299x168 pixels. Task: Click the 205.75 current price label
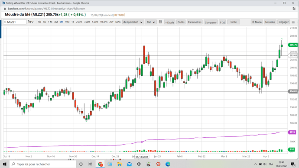pos(292,45)
